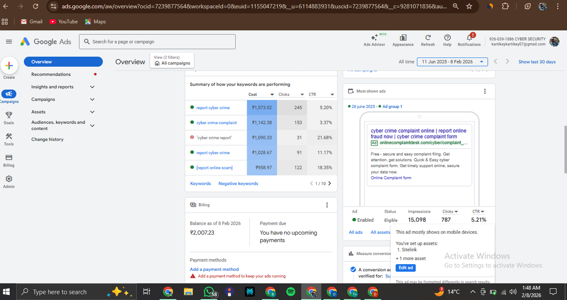Open the Help icon

447,38
